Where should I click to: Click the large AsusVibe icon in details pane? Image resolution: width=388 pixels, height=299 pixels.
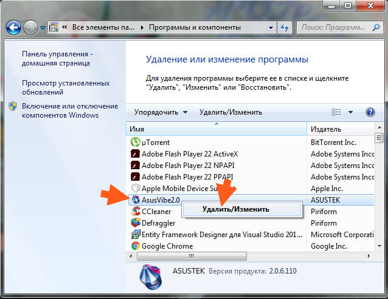(150, 277)
